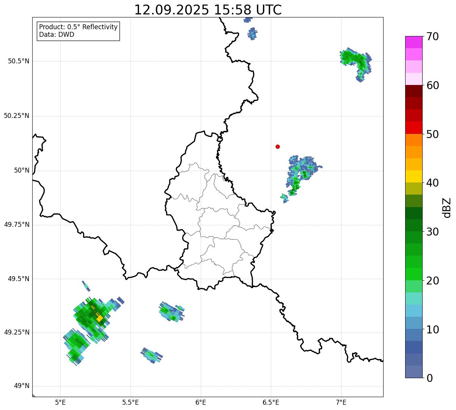Click the 49°N latitude label
Viewport: 456px width, 410px height.
pos(22,386)
